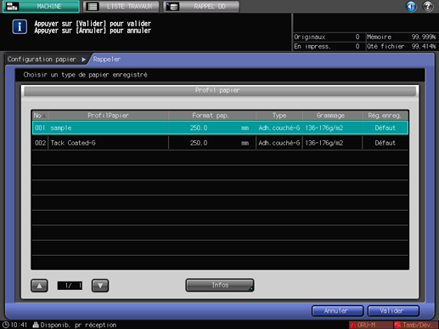Viewport: 439px width, 329px height.
Task: Click the 1/1 page indicator field
Action: click(x=70, y=286)
